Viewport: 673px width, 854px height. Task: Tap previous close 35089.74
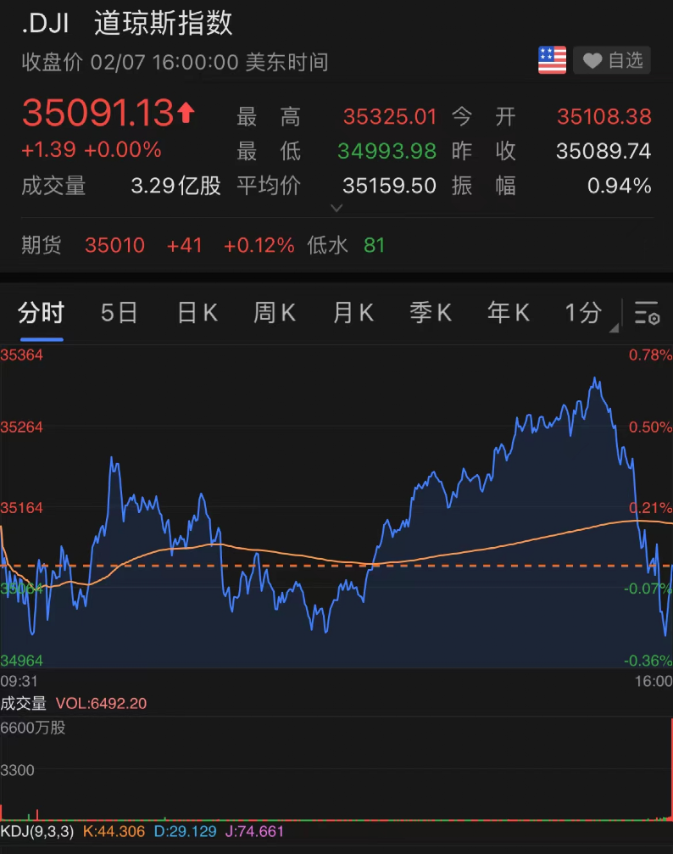coord(603,151)
